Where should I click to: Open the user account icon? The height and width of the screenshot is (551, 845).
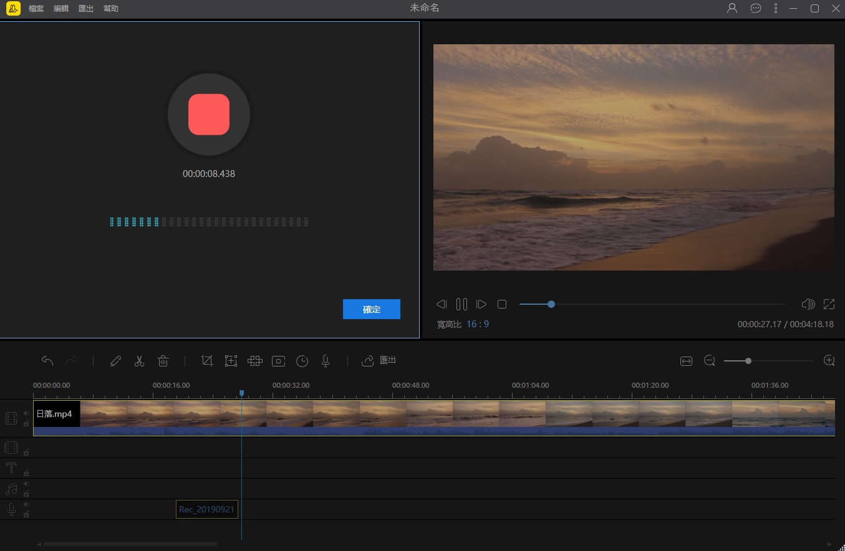(x=732, y=8)
